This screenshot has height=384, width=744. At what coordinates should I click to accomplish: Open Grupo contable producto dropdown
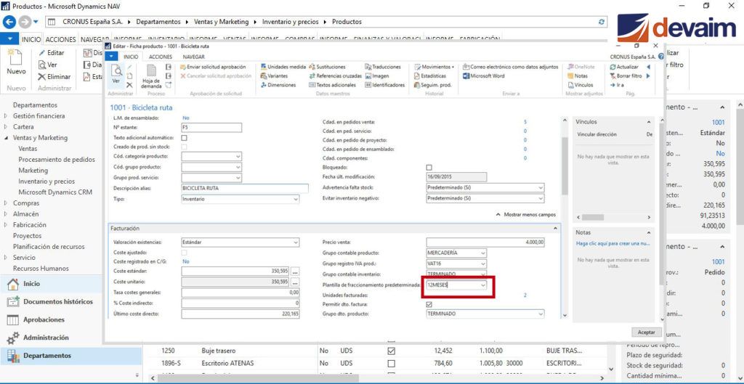pyautogui.click(x=483, y=253)
